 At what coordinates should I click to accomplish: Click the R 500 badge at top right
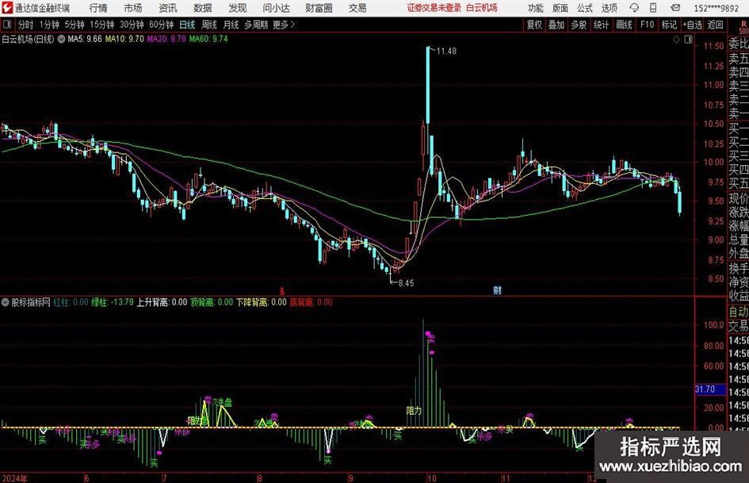pos(743,27)
